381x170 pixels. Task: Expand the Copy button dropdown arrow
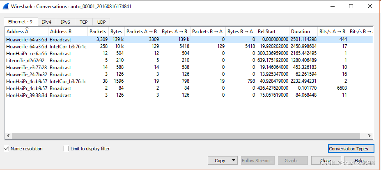234,161
